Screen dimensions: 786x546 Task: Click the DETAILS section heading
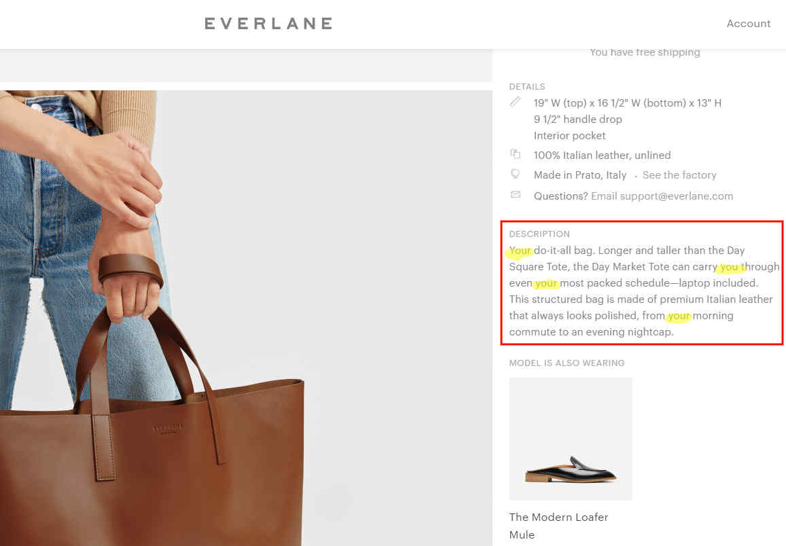point(527,87)
